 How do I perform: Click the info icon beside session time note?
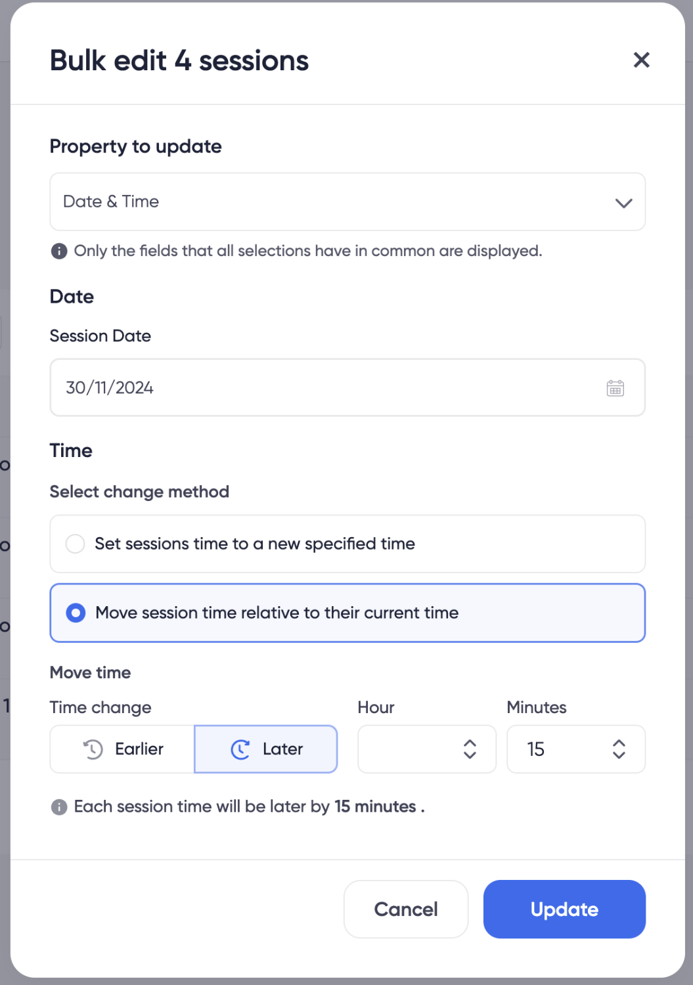[59, 807]
